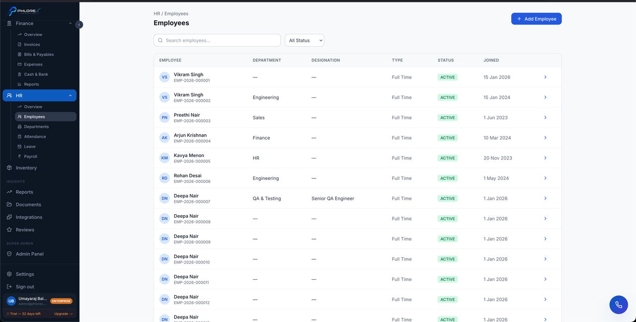Click the Departments building icon
The width and height of the screenshot is (636, 322).
(19, 127)
